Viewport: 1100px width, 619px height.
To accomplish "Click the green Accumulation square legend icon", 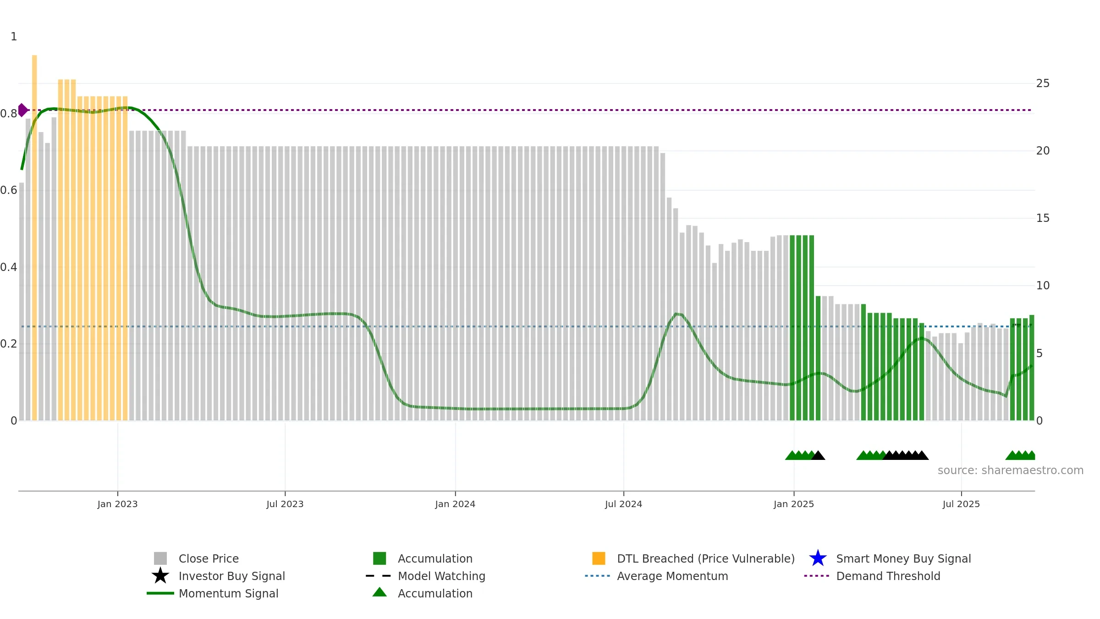I will pyautogui.click(x=379, y=558).
